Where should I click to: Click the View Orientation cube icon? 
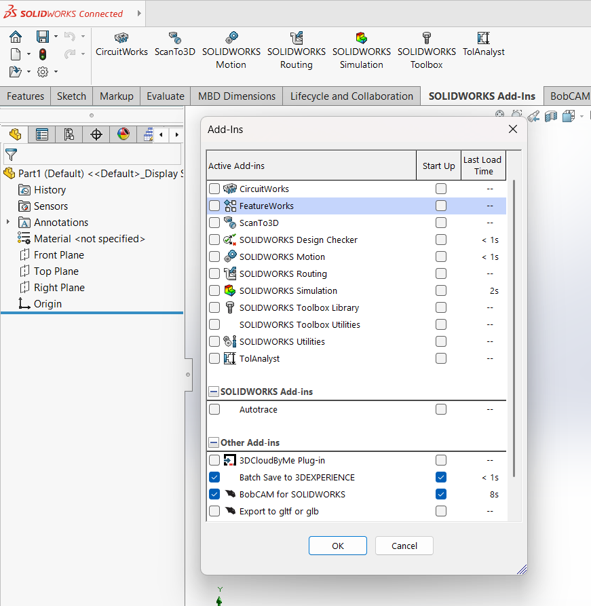[568, 116]
